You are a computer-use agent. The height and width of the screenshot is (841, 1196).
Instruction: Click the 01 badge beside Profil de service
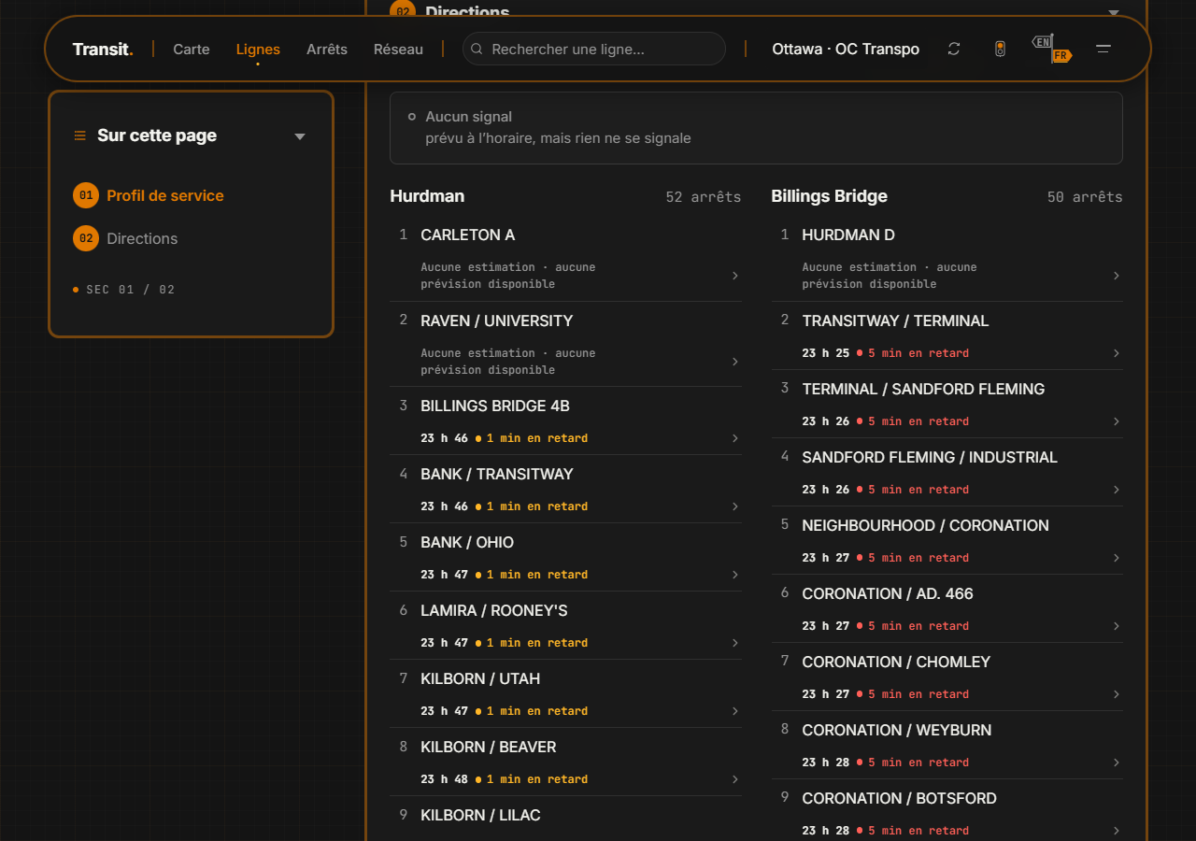[x=86, y=195]
